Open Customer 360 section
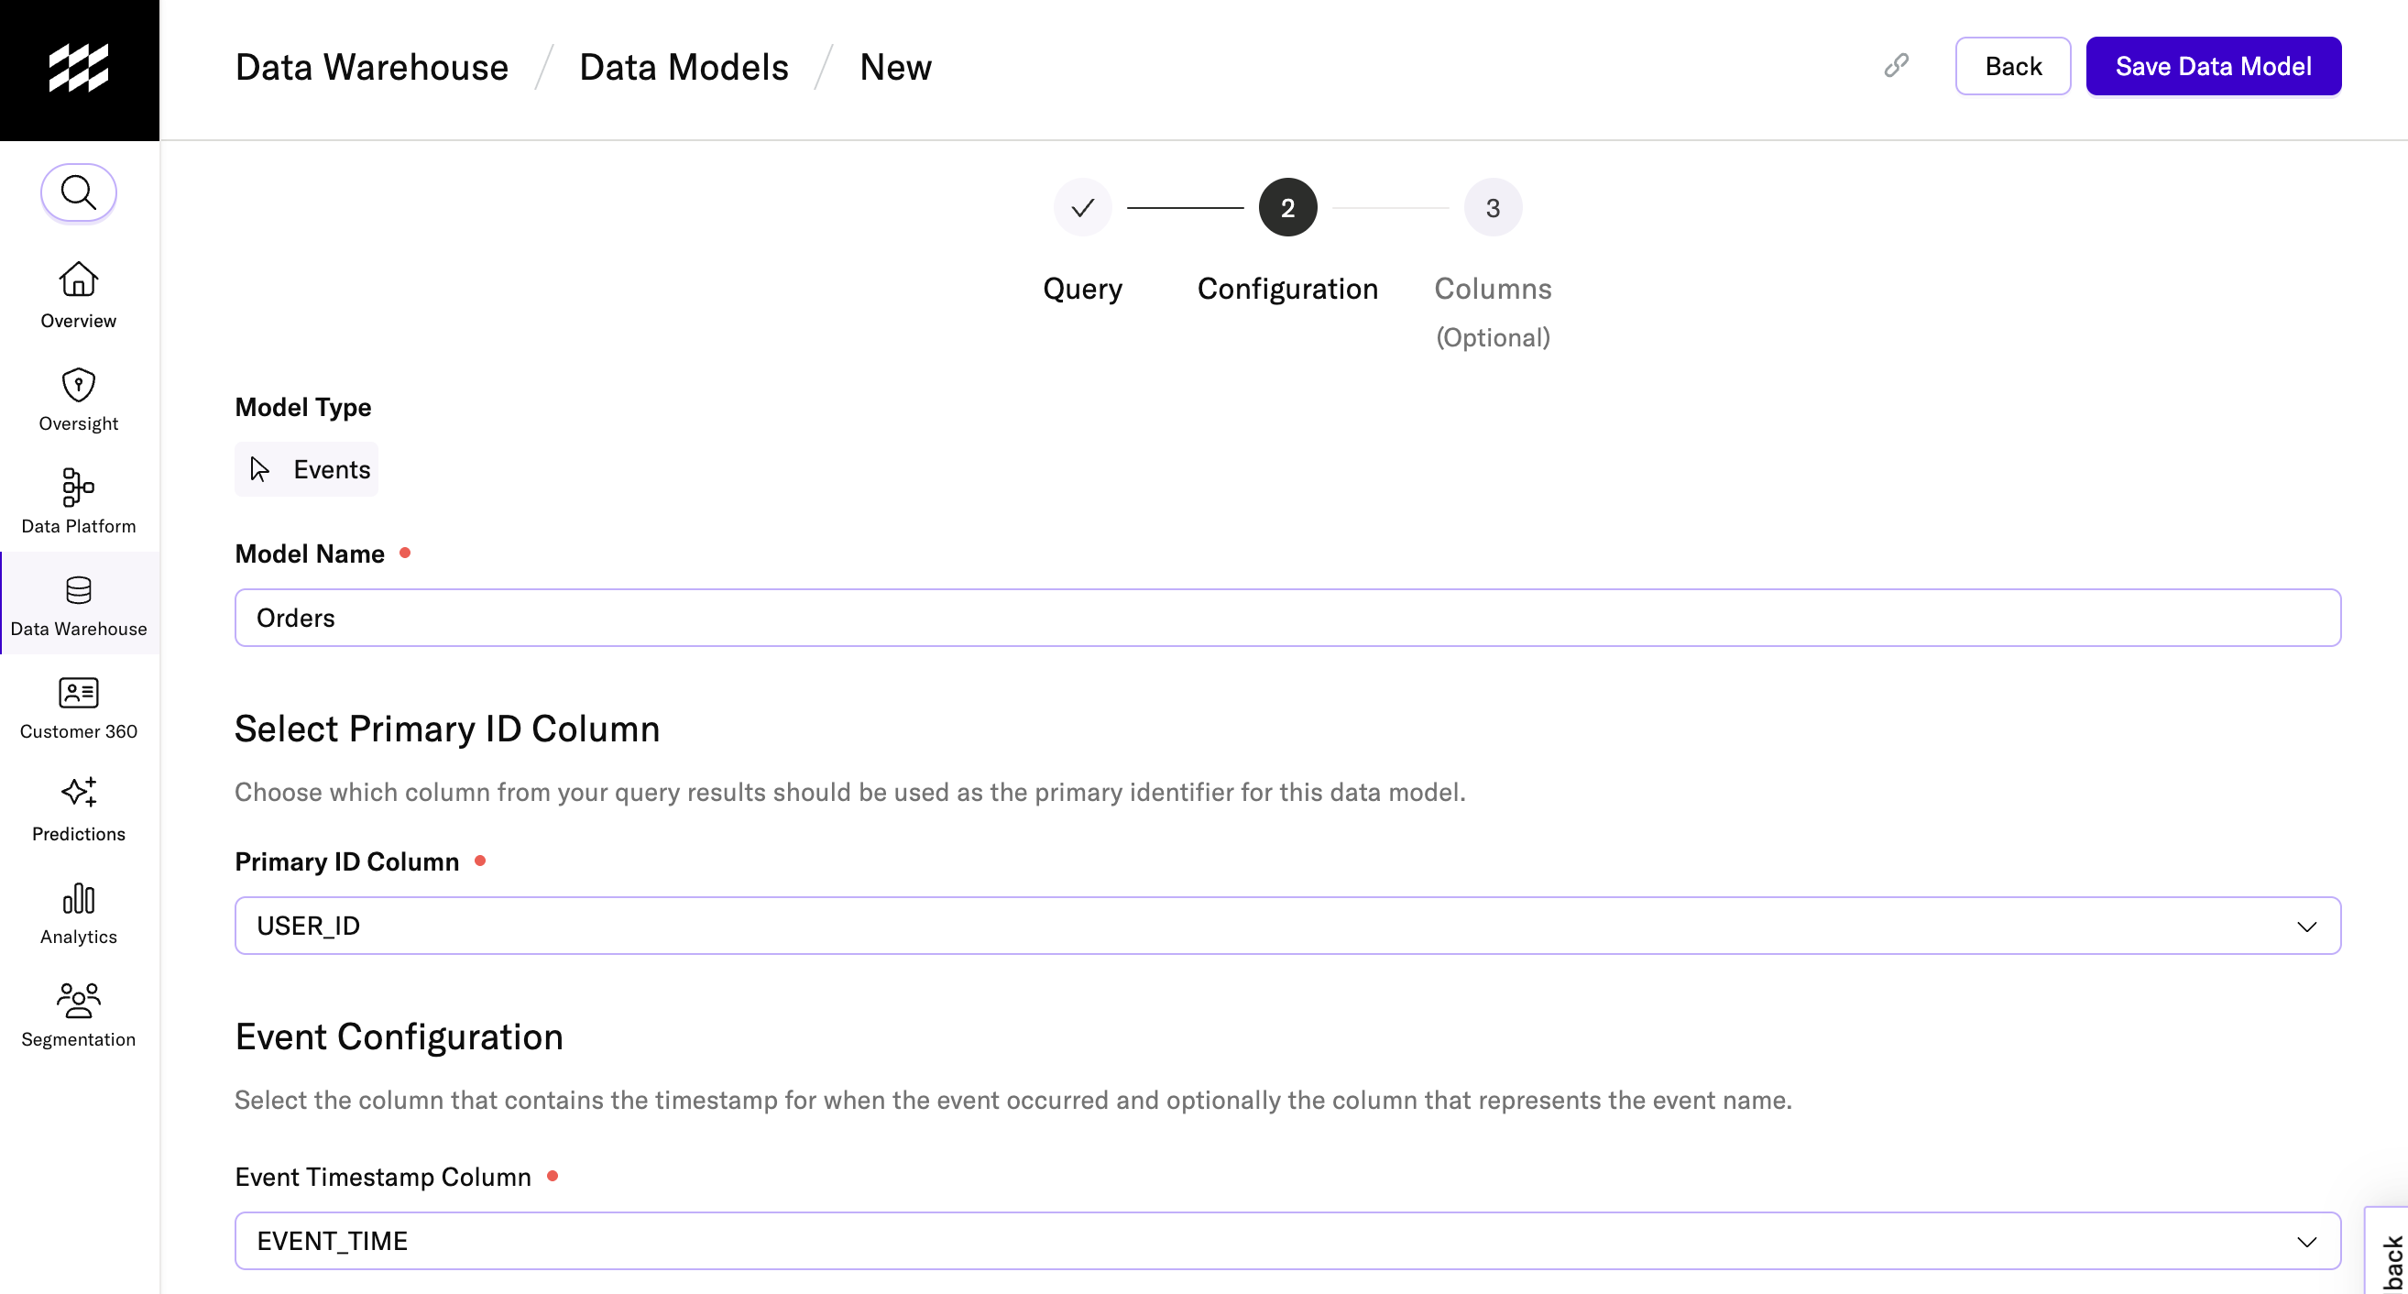Image resolution: width=2408 pixels, height=1294 pixels. (79, 694)
